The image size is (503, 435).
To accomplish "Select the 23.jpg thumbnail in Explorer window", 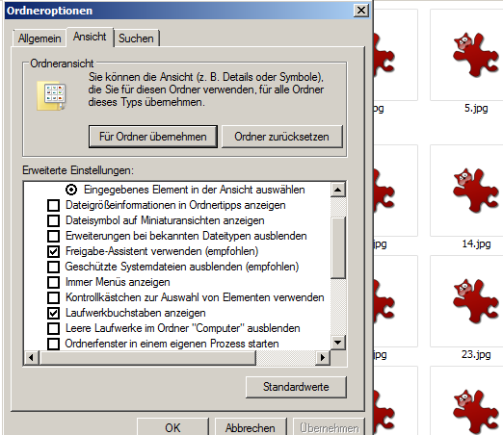I will coord(476,301).
